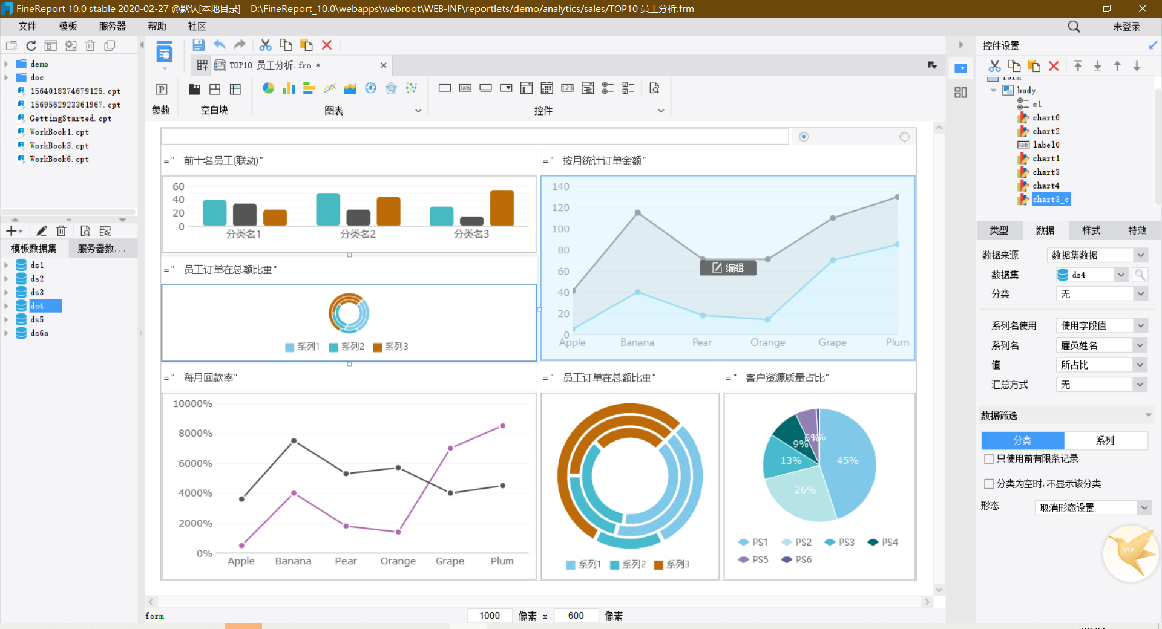Switch to the 特效 tab
This screenshot has width=1162, height=629.
tap(1137, 230)
